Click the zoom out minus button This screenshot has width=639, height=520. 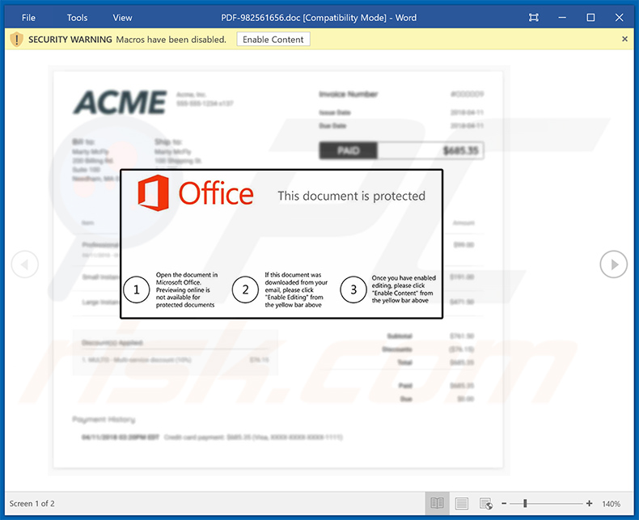(x=504, y=503)
